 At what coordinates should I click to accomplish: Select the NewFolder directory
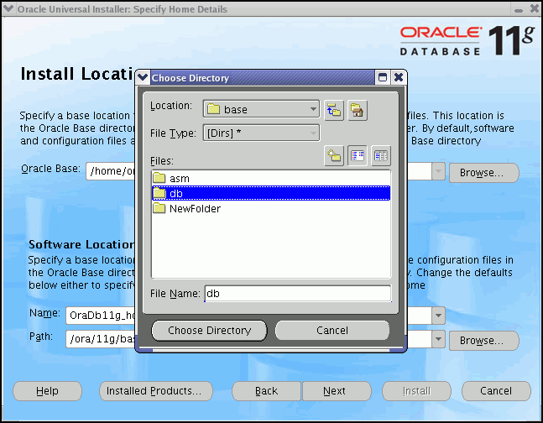coord(271,208)
